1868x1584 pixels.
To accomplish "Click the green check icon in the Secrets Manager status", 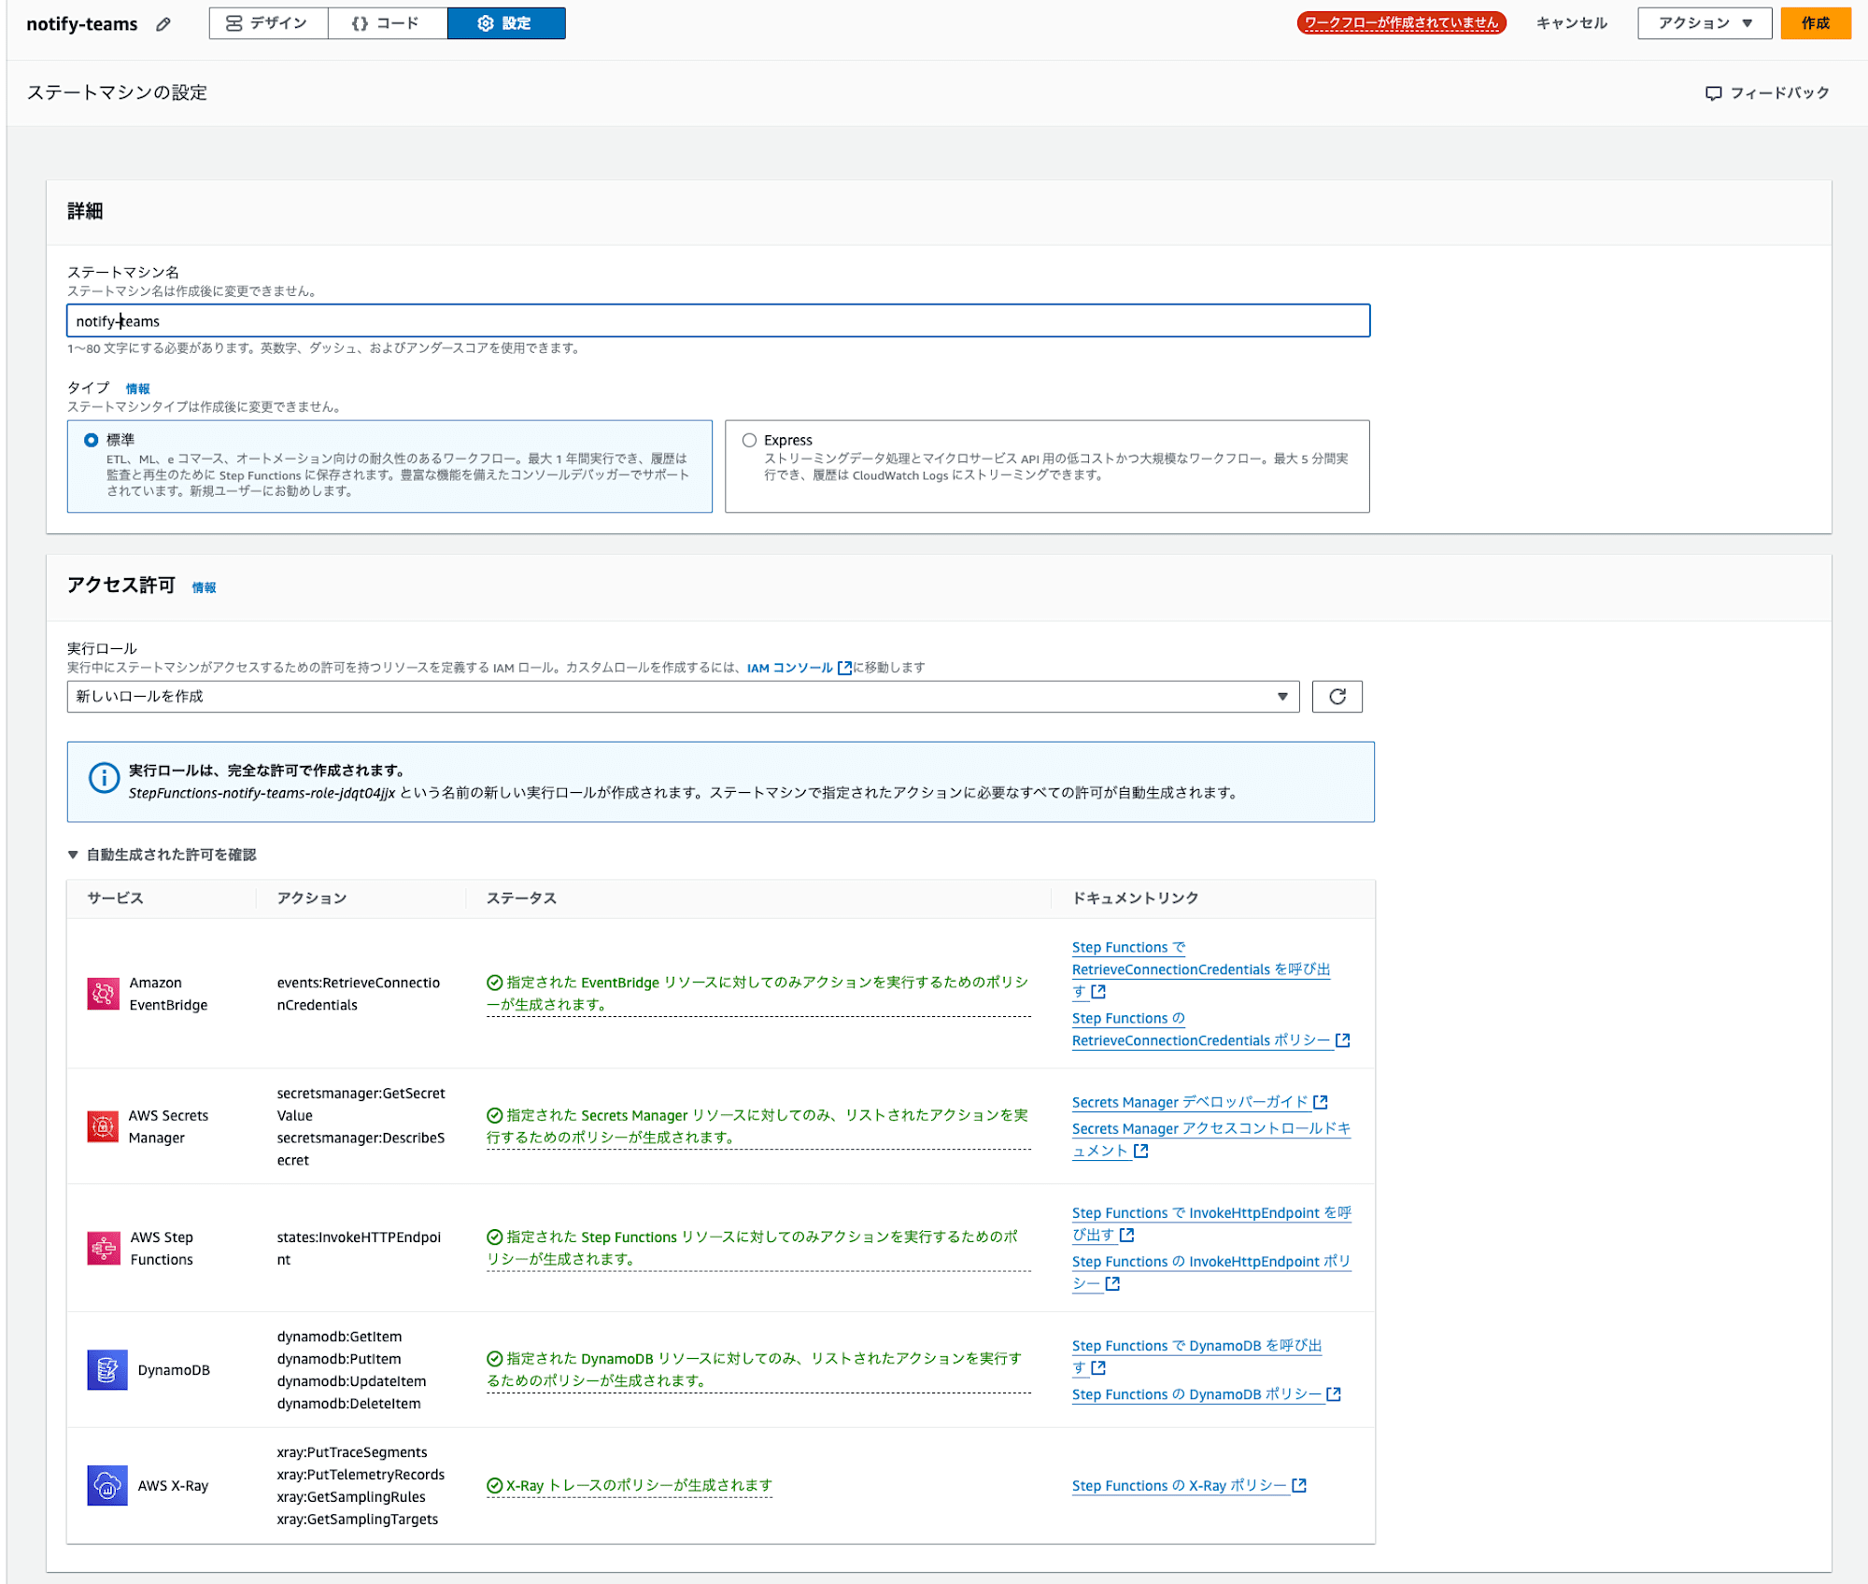I will coord(495,1115).
